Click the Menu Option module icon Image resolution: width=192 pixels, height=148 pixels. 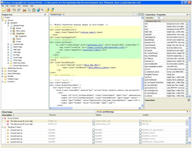click(x=14, y=31)
